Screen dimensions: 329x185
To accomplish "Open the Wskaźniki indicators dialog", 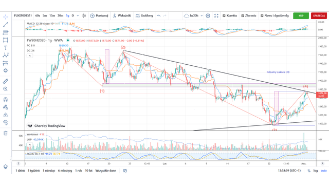I will click(x=122, y=16).
